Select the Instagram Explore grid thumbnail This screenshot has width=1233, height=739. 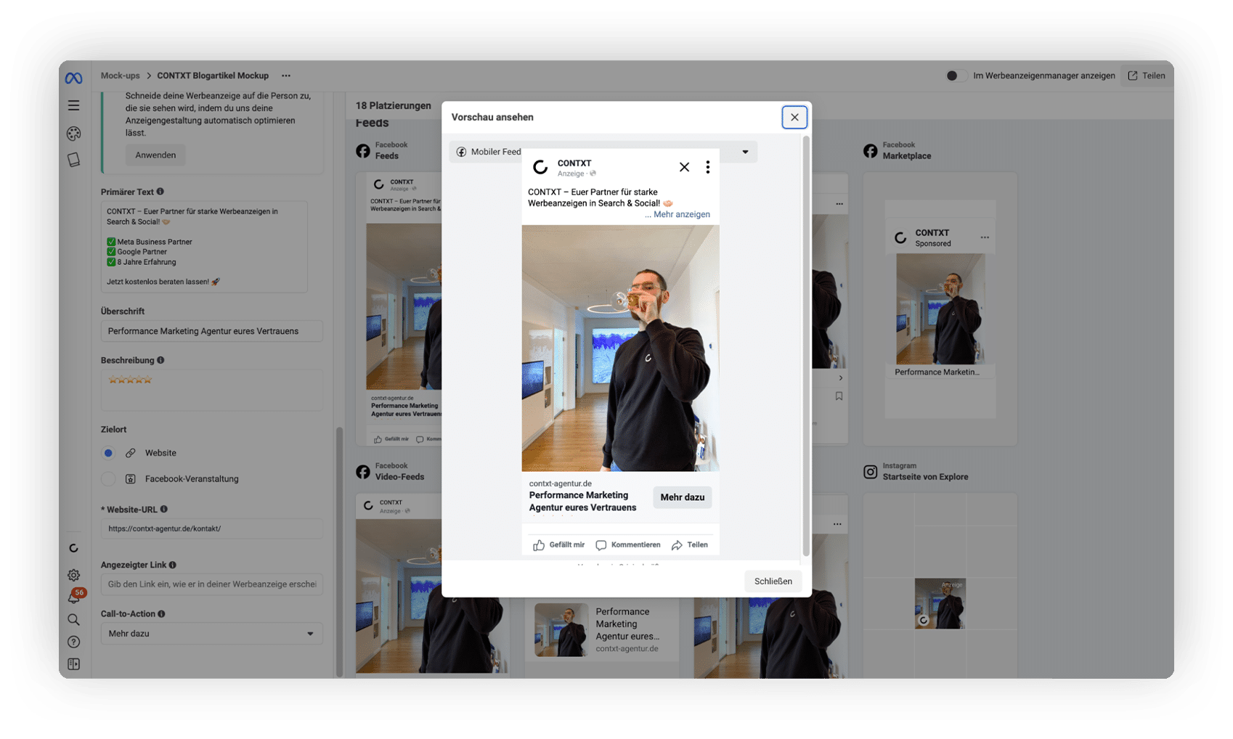click(940, 603)
